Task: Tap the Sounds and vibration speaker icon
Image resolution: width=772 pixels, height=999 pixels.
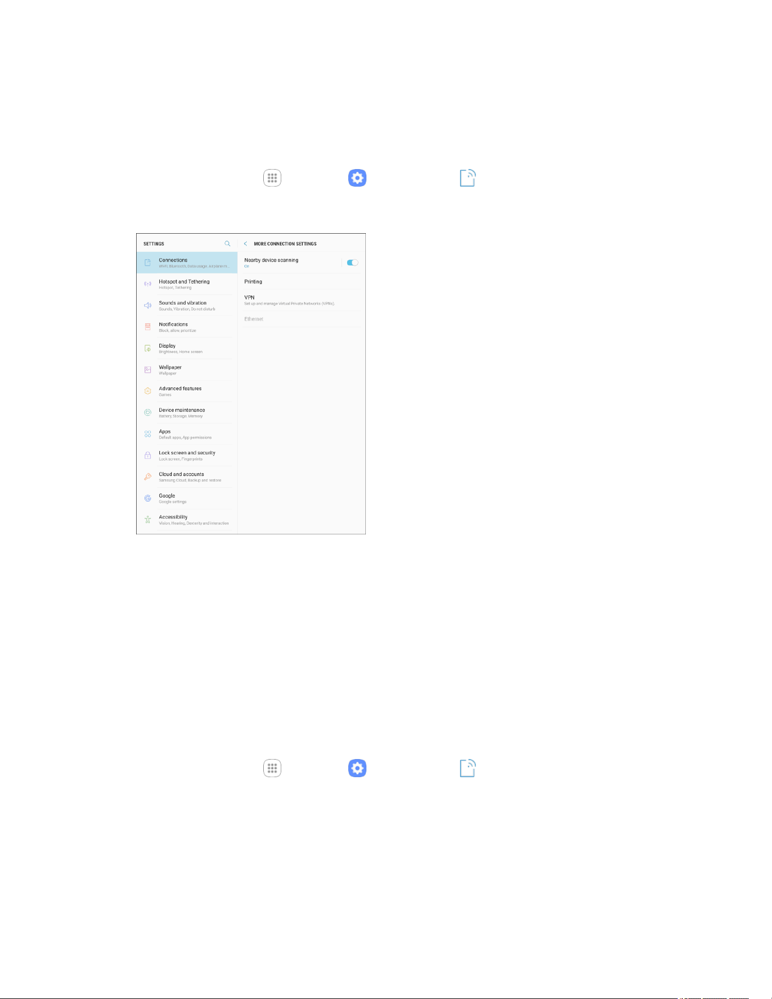Action: 147,305
